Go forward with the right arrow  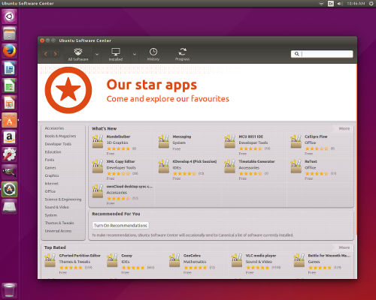(x=56, y=54)
